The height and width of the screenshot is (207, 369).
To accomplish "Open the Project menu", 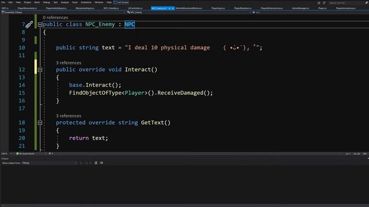I will click(x=28, y=2).
